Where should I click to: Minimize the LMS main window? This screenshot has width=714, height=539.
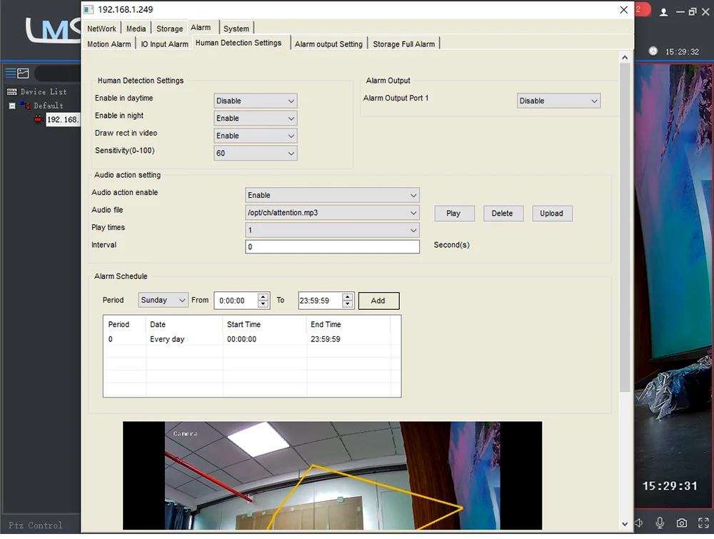point(680,12)
